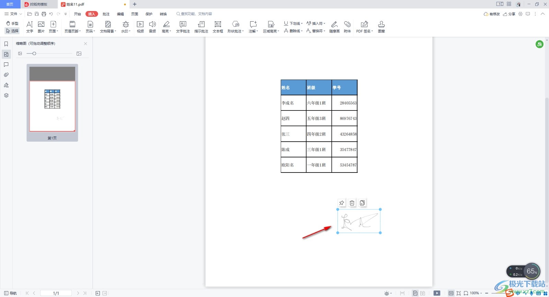Switch to the 编辑 ribbon tab
Image resolution: width=549 pixels, height=297 pixels.
point(120,14)
